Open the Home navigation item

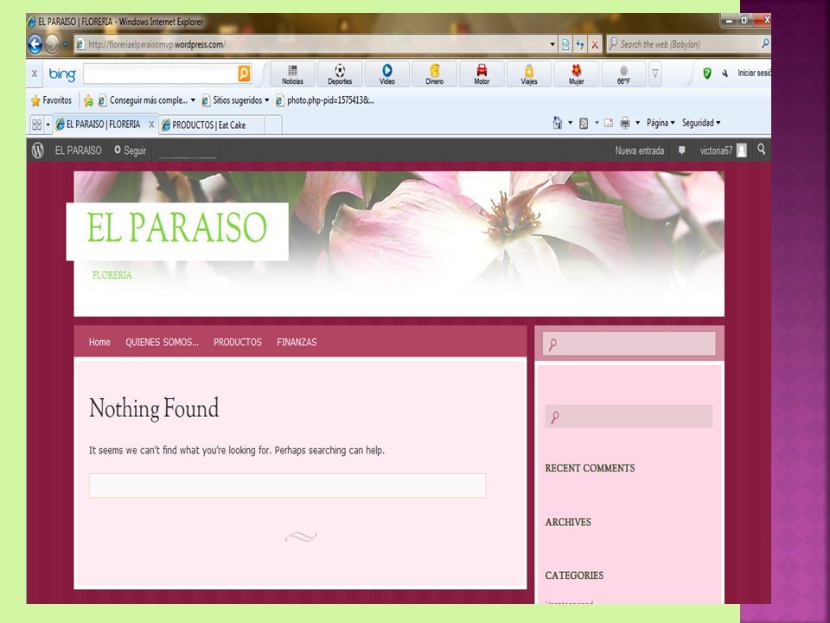coord(99,343)
